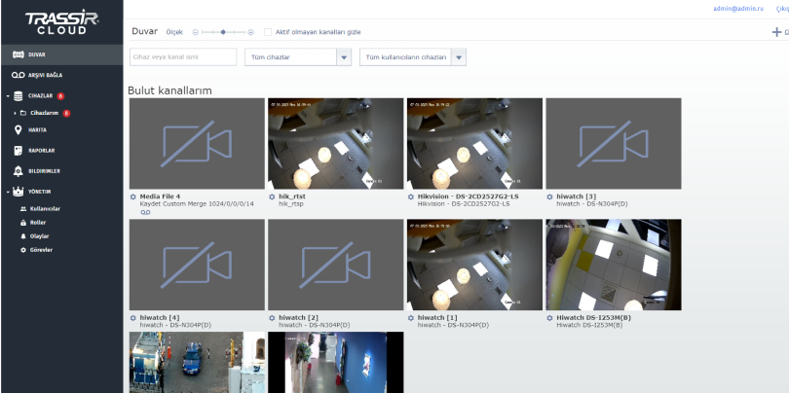Open the TRASSIR Cloud logo home

point(62,23)
